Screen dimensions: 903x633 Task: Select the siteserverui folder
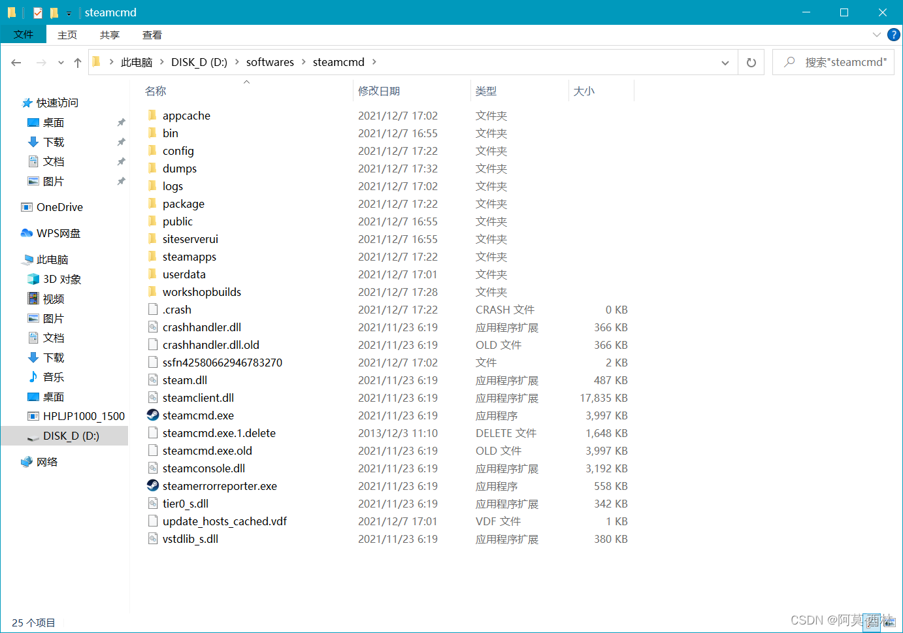tap(190, 238)
